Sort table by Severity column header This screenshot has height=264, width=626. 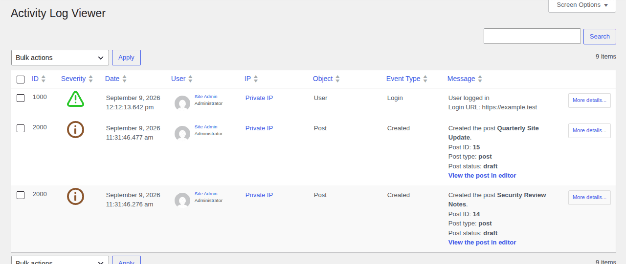[73, 79]
